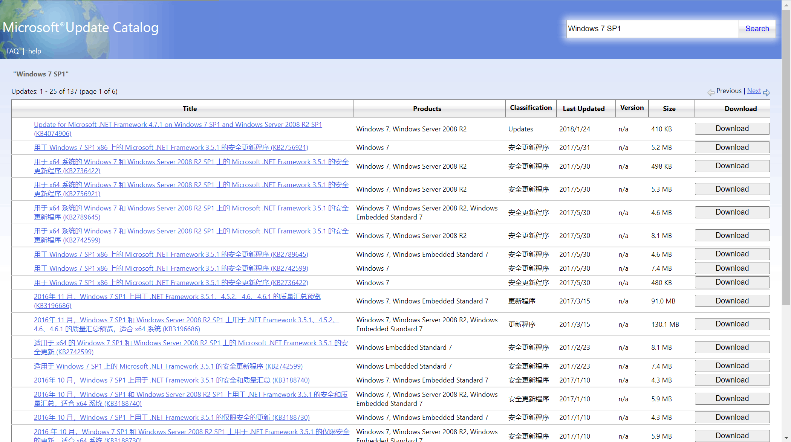Open the x86 KB2736422 security update link
The width and height of the screenshot is (791, 442).
[171, 283]
